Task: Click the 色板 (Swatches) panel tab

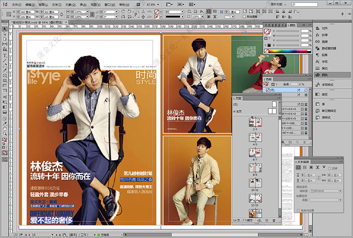Action: 268,79
